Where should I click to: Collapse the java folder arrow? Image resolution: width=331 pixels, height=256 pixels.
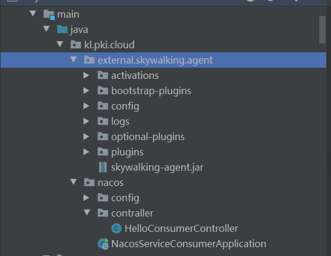pyautogui.click(x=46, y=29)
